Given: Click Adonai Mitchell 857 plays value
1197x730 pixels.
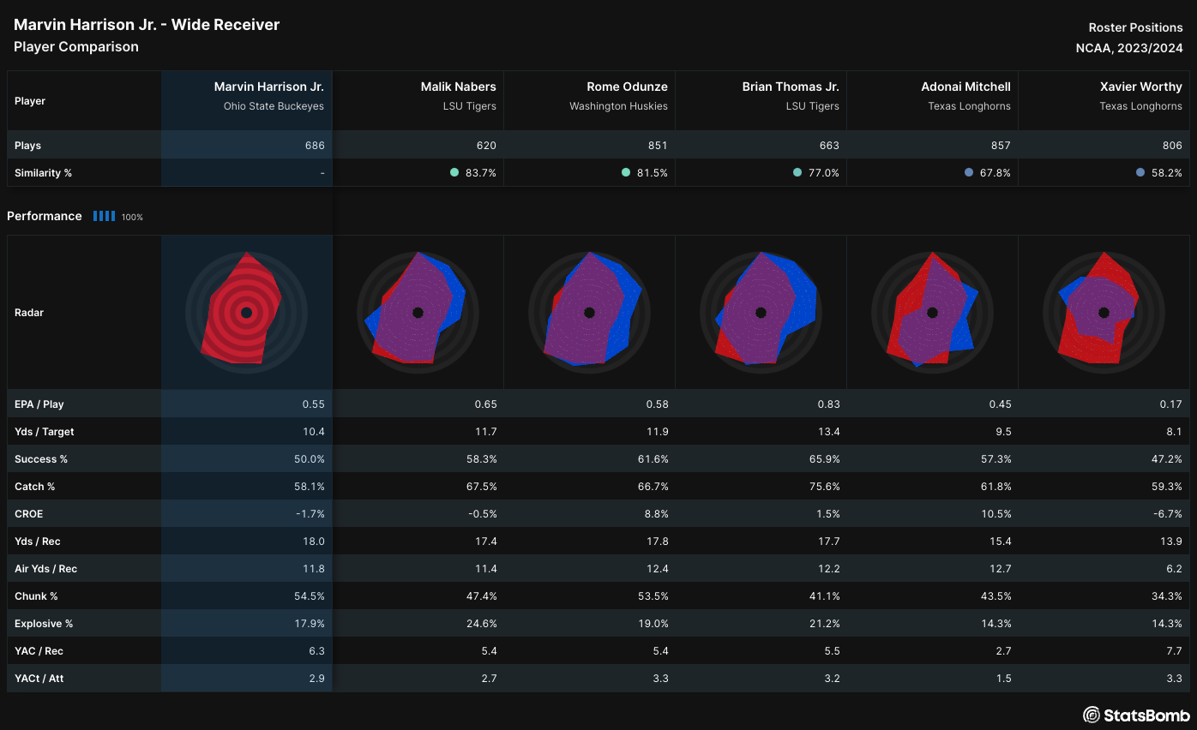Looking at the screenshot, I should [x=1001, y=146].
